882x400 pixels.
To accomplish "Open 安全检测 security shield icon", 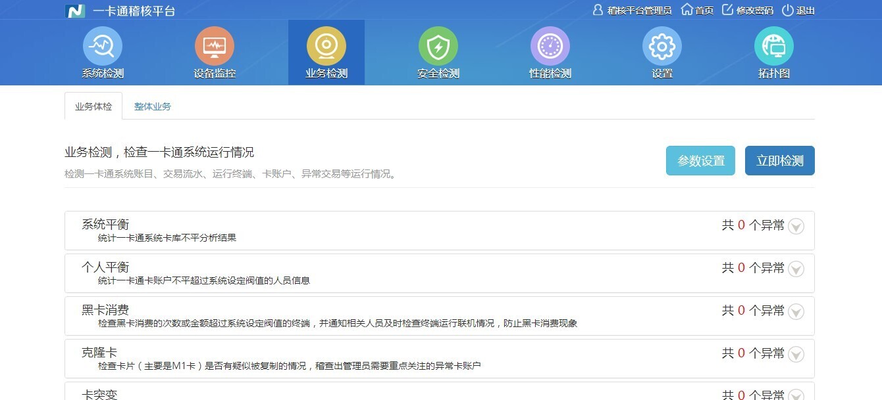I will coord(438,46).
